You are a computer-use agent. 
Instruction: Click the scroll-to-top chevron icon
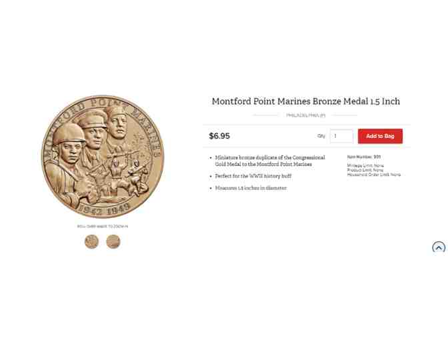pos(439,247)
